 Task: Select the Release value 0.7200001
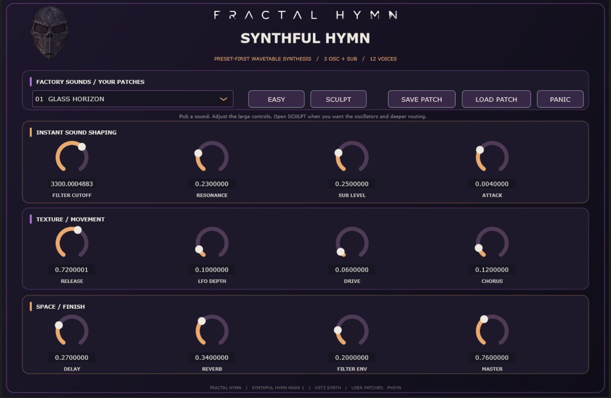[x=72, y=270]
